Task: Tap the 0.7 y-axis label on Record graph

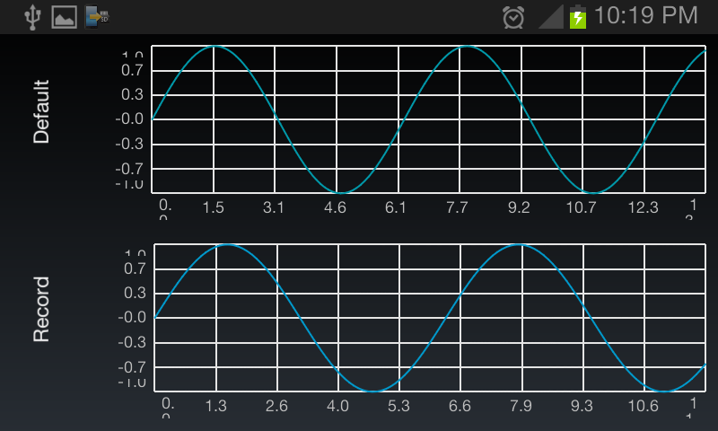Action: (x=136, y=268)
